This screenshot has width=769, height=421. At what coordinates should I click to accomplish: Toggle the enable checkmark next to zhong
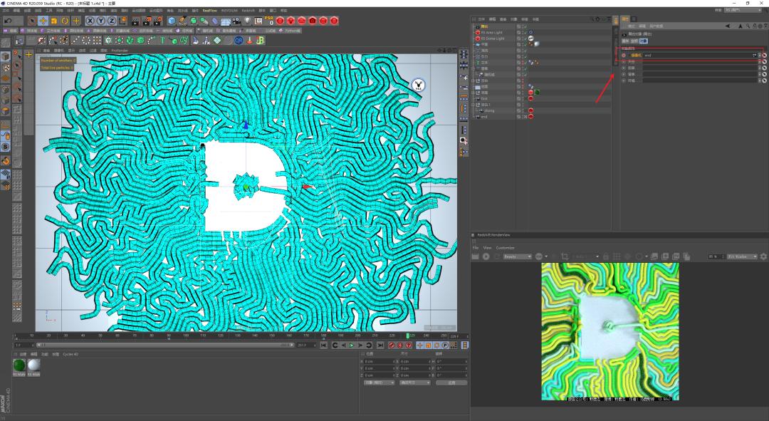pos(525,110)
